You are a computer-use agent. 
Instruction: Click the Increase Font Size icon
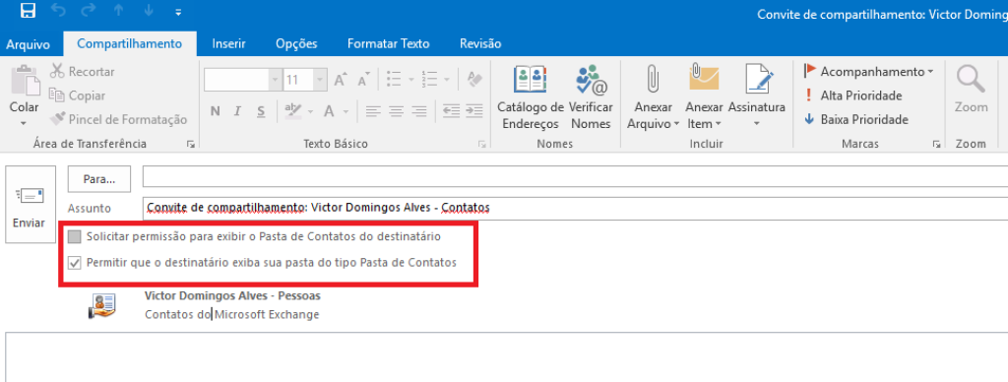[x=340, y=80]
